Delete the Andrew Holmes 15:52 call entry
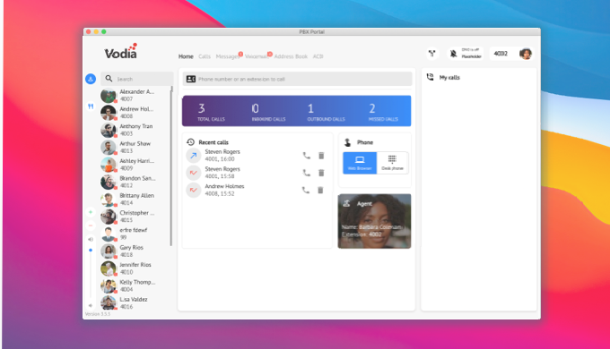The image size is (610, 349). 320,191
